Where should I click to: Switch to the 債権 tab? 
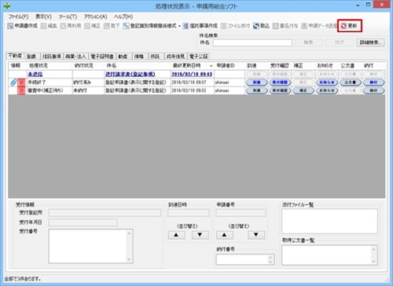tap(139, 57)
